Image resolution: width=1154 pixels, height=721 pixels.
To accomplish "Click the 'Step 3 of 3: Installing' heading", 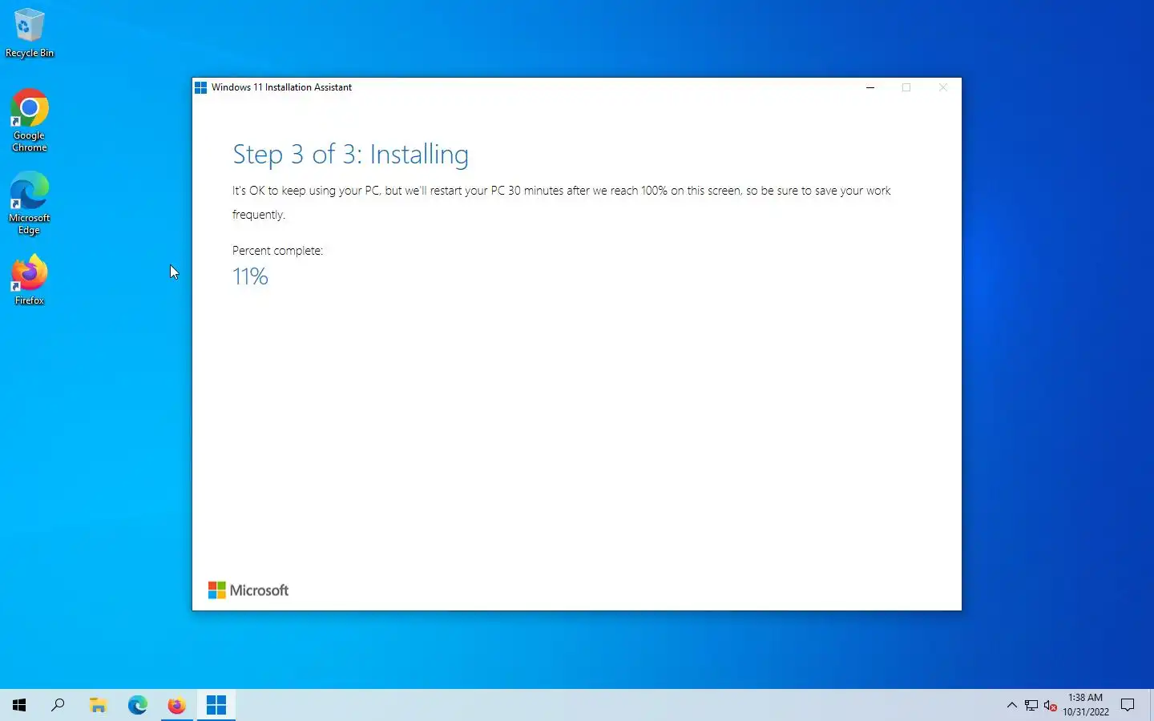I will pyautogui.click(x=350, y=154).
